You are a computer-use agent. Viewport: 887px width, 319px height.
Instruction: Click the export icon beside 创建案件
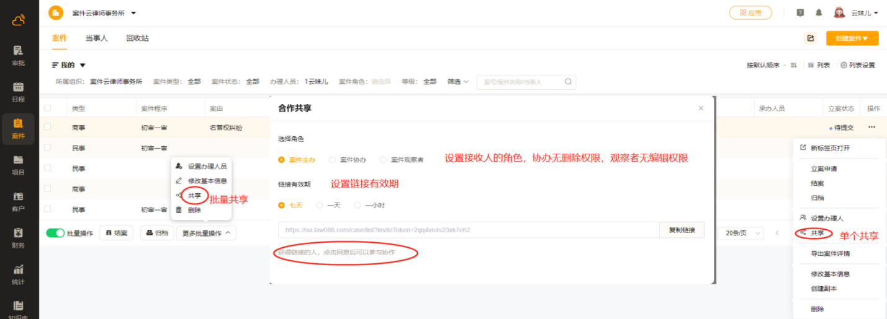click(810, 38)
